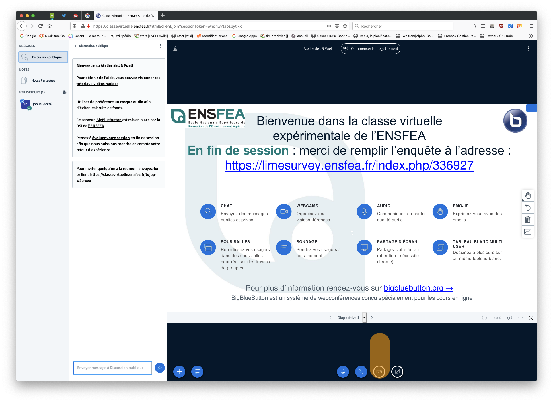Screen dimensions: 553x402
Task: Click the zoom in plus button
Action: point(509,318)
